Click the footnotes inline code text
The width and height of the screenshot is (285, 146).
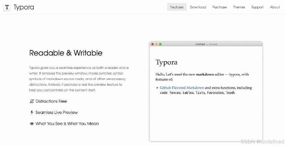(x=215, y=93)
